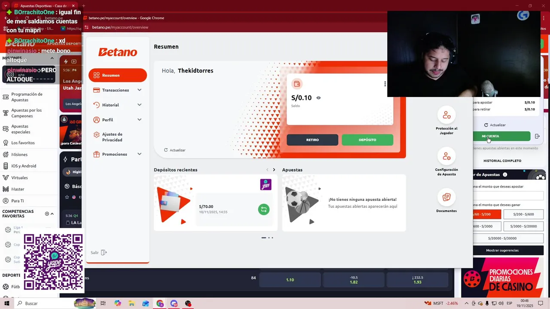Expand the Historial menu chevron

coord(139,105)
